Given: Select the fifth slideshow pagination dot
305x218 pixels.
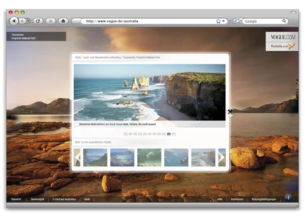Looking at the screenshot, I should tap(145, 134).
